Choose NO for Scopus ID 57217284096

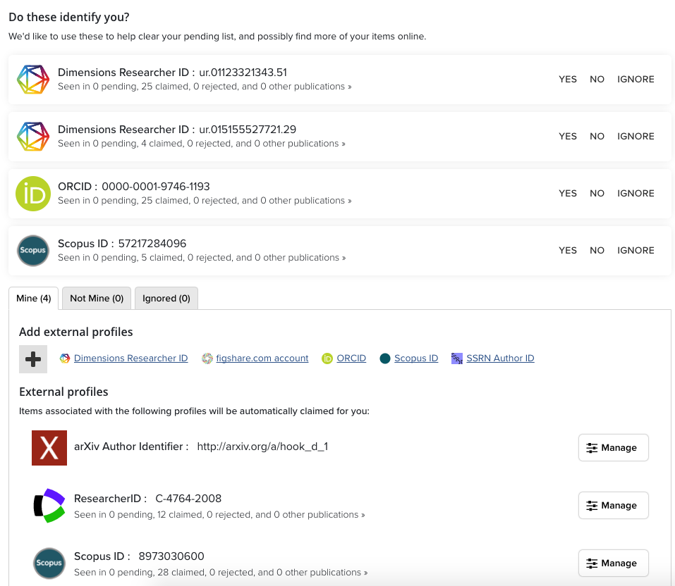coord(597,251)
